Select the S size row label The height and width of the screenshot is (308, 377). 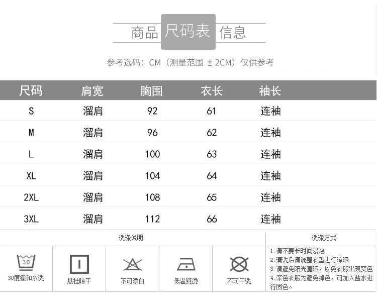pyautogui.click(x=31, y=111)
